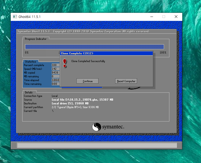201x163 pixels.
Task: Click the 'Time elapsed' label
Action: [x=32, y=80]
